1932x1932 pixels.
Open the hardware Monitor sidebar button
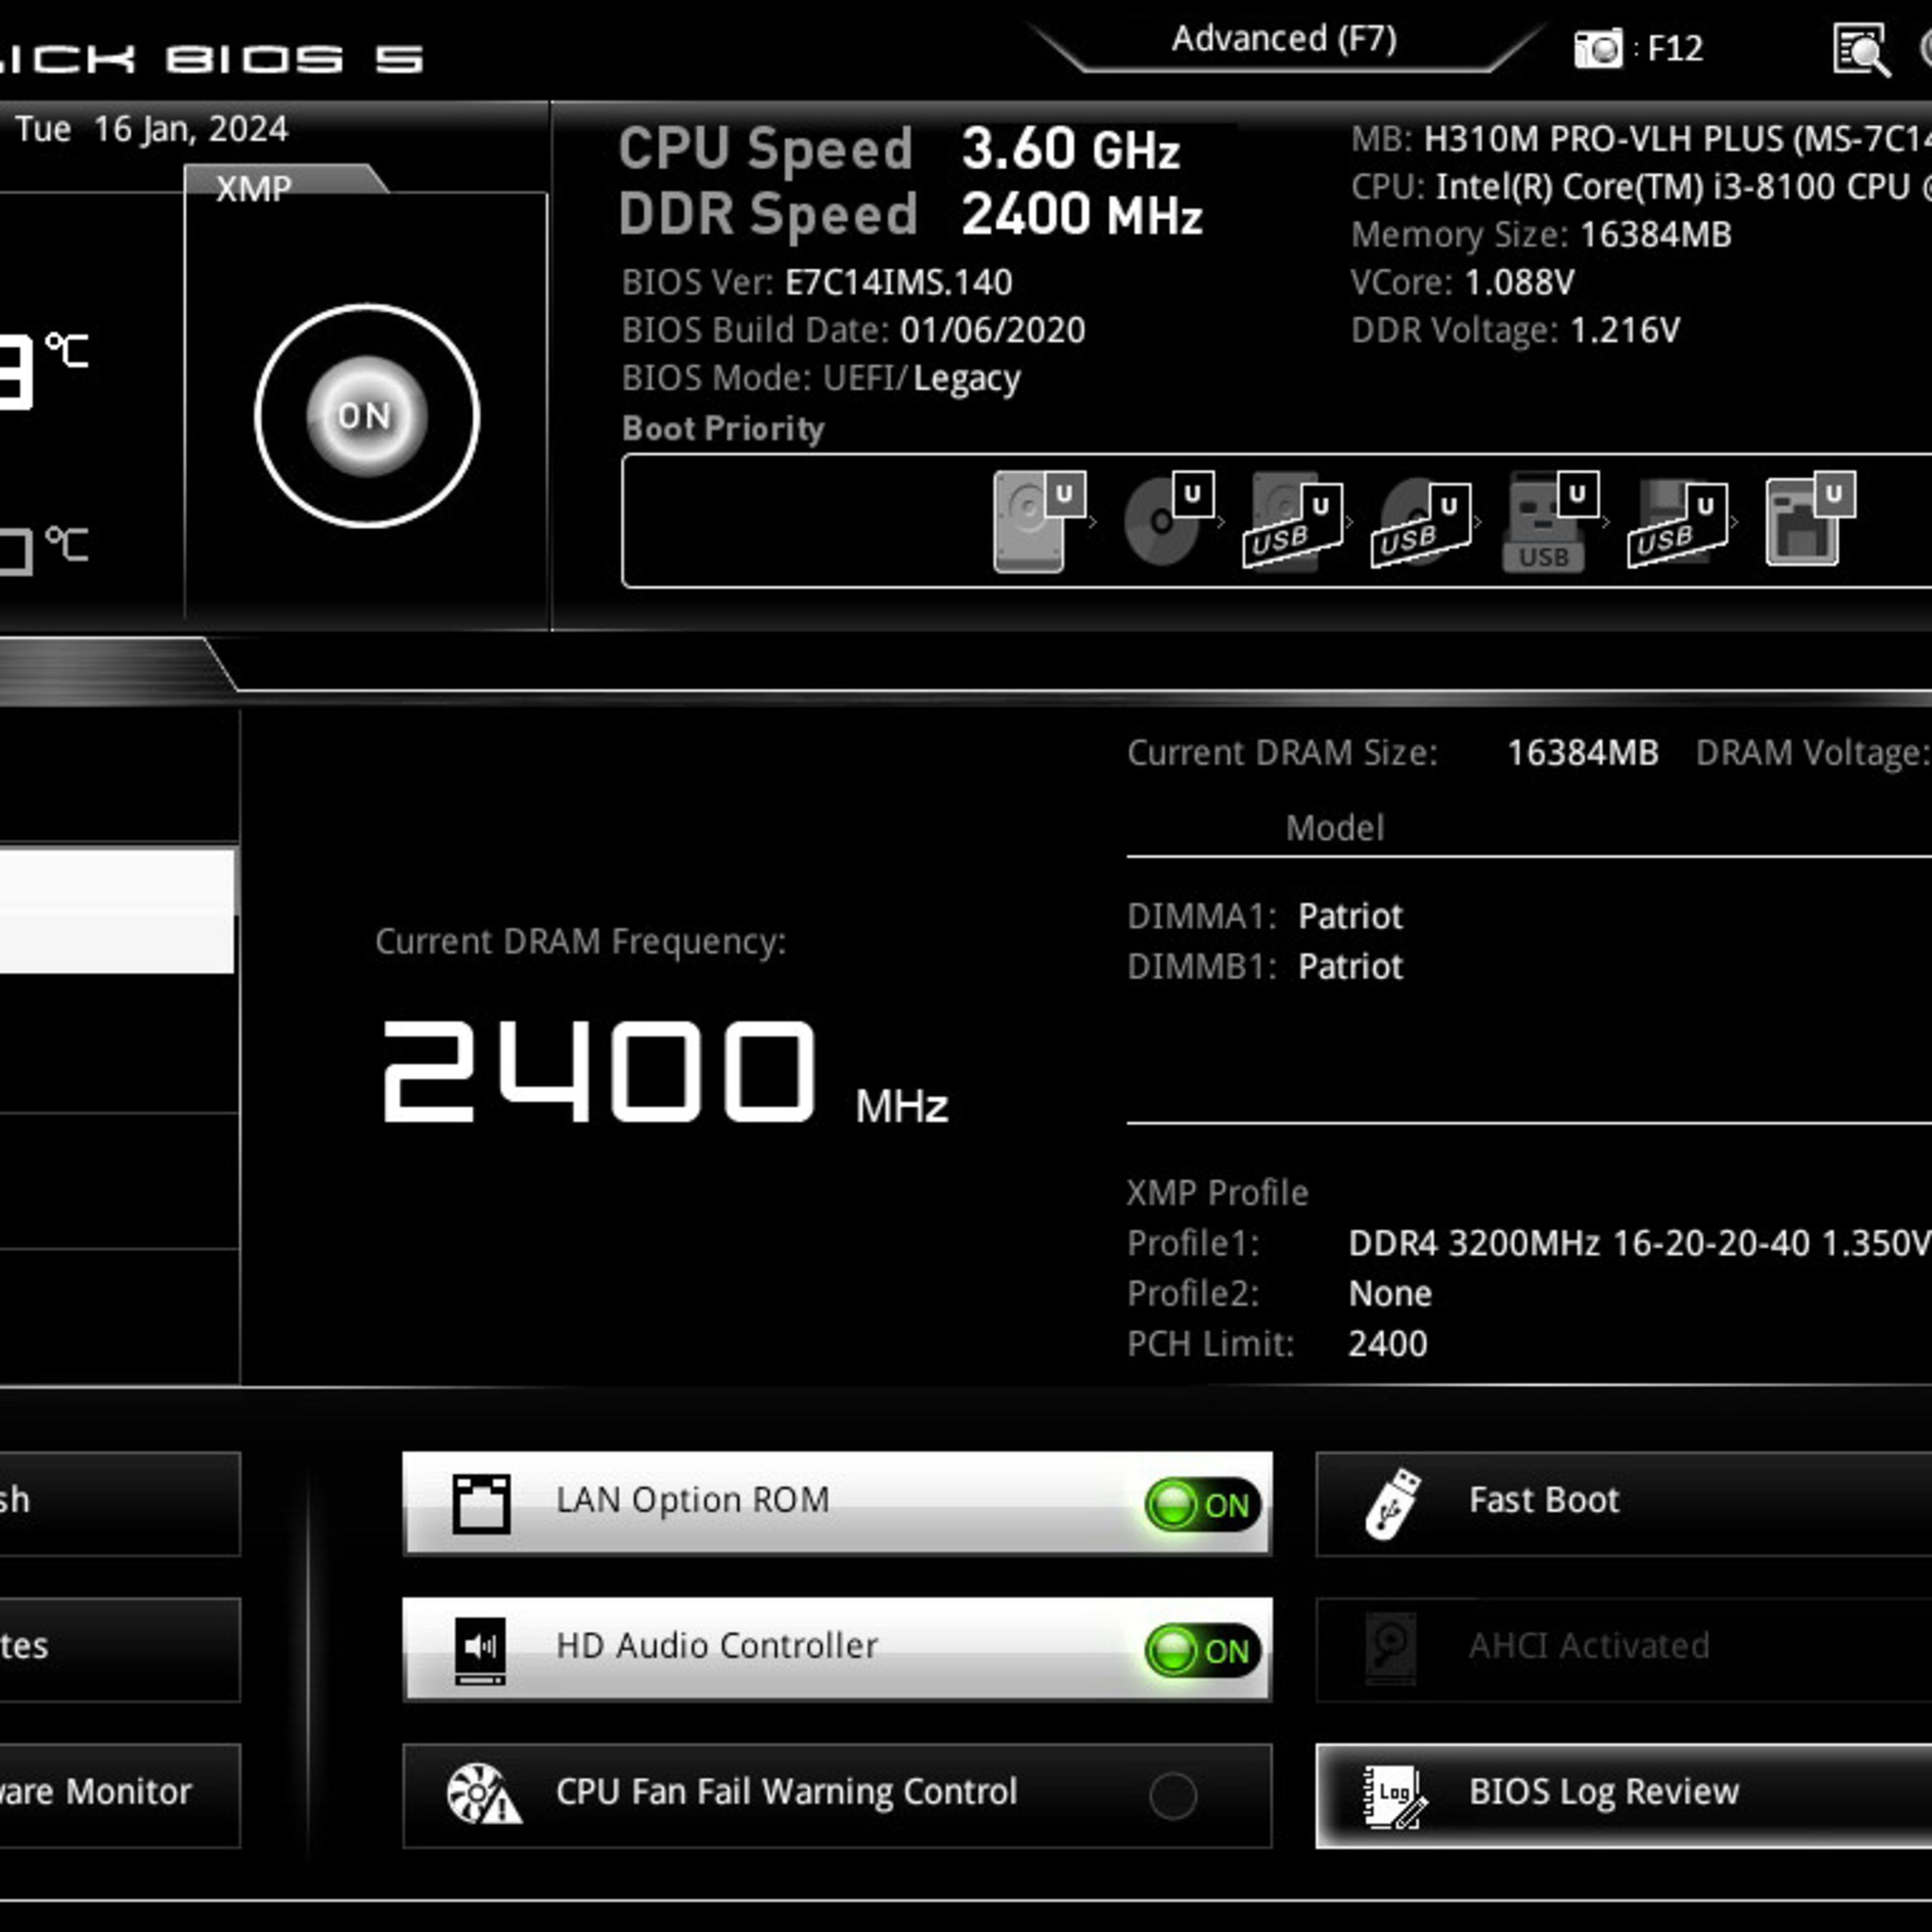click(120, 1796)
